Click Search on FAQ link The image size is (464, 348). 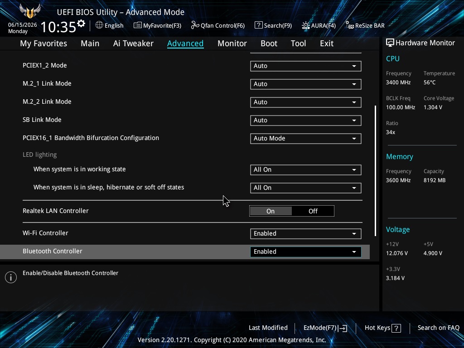click(438, 328)
